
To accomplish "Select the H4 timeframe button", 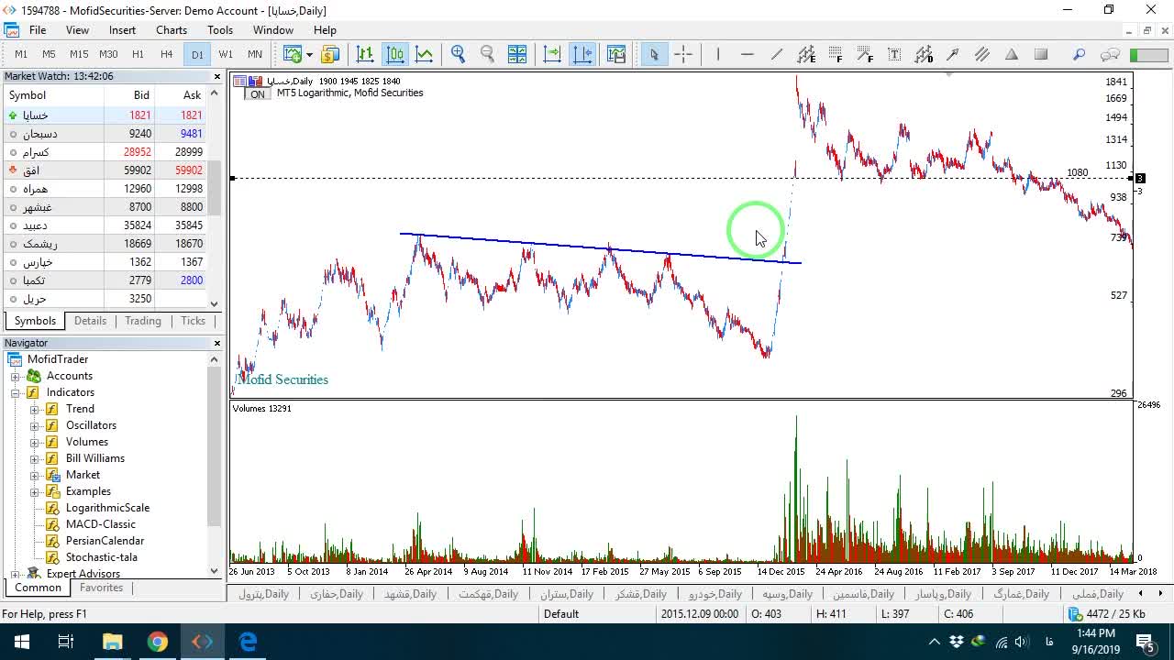I will click(x=167, y=54).
